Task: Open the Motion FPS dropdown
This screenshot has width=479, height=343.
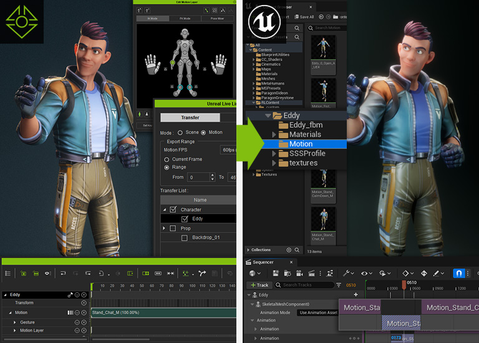Action: point(228,150)
